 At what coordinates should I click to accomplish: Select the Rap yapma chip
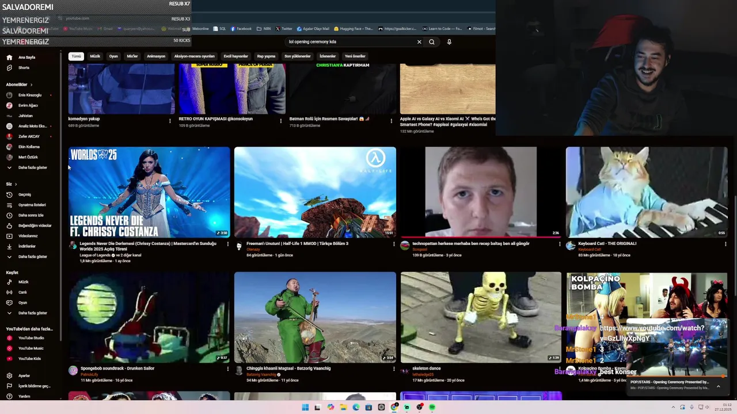pyautogui.click(x=266, y=56)
